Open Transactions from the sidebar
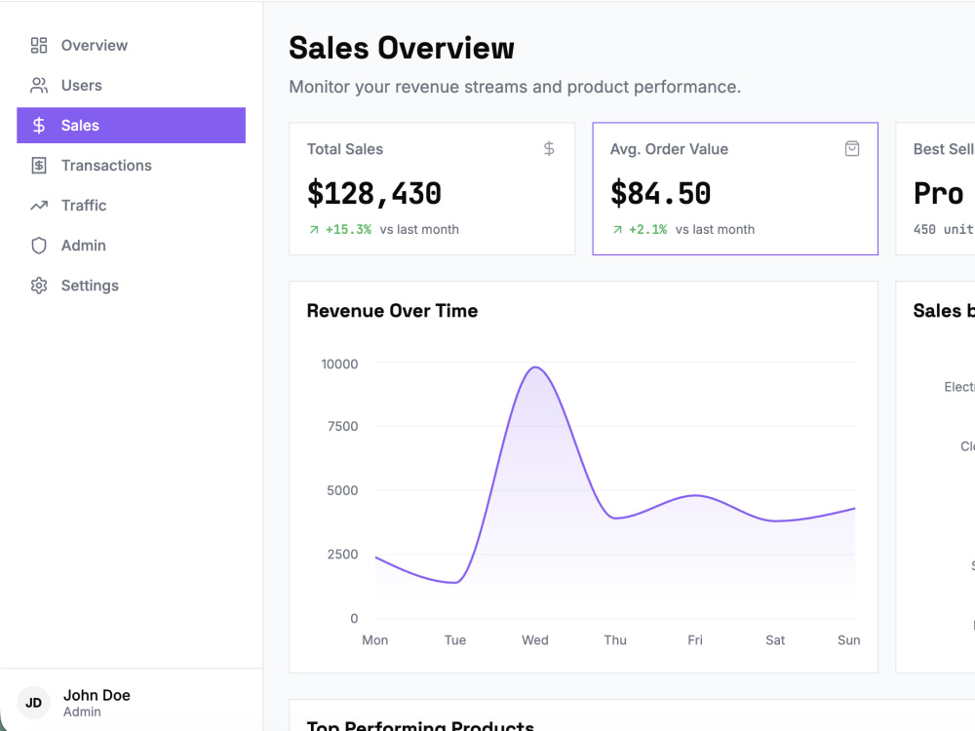The width and height of the screenshot is (975, 731). tap(132, 166)
